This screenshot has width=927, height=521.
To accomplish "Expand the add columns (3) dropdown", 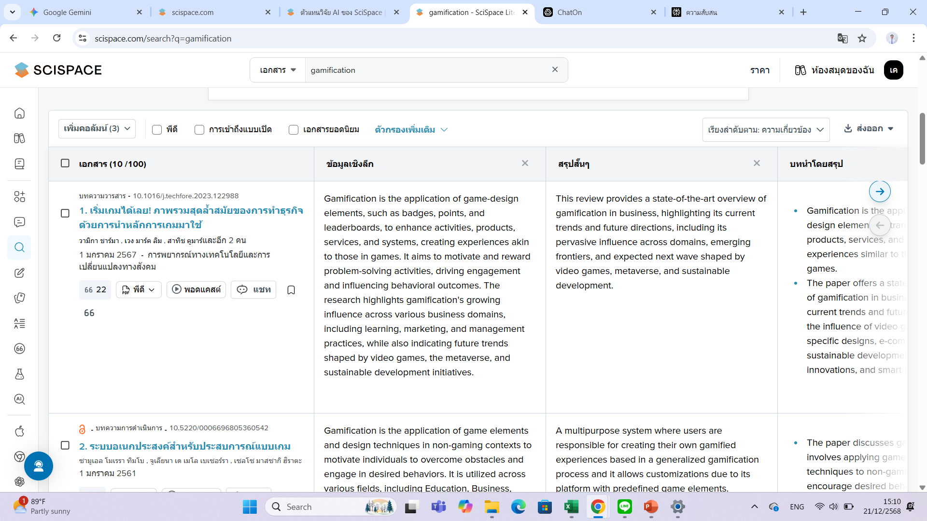I will (x=97, y=129).
